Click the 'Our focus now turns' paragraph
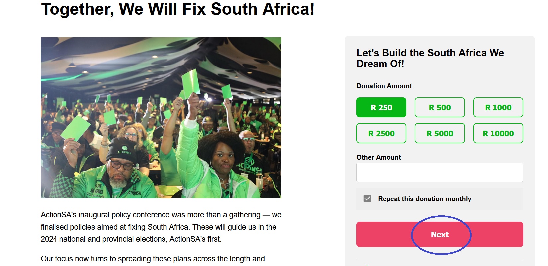The width and height of the screenshot is (548, 266). pos(153,259)
